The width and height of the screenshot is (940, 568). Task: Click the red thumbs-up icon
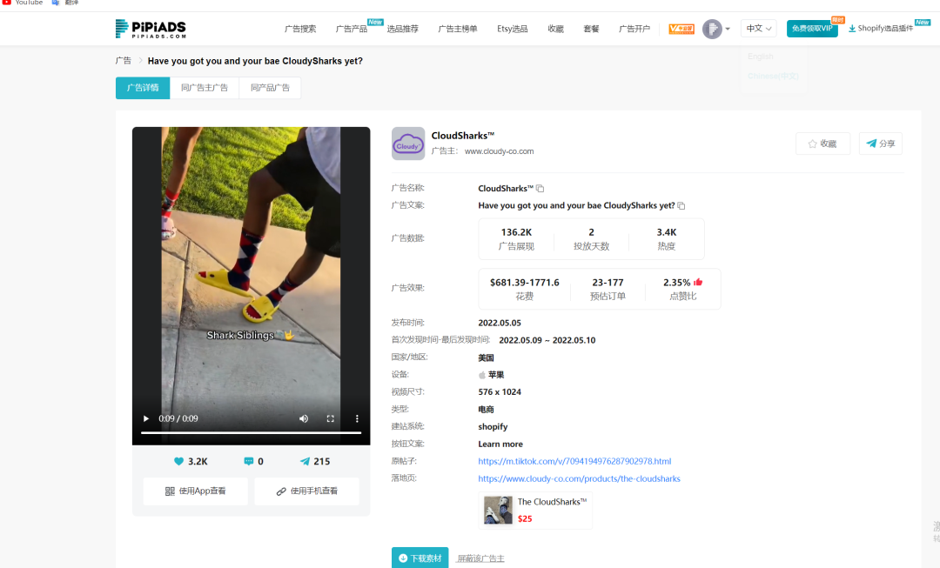tap(698, 282)
